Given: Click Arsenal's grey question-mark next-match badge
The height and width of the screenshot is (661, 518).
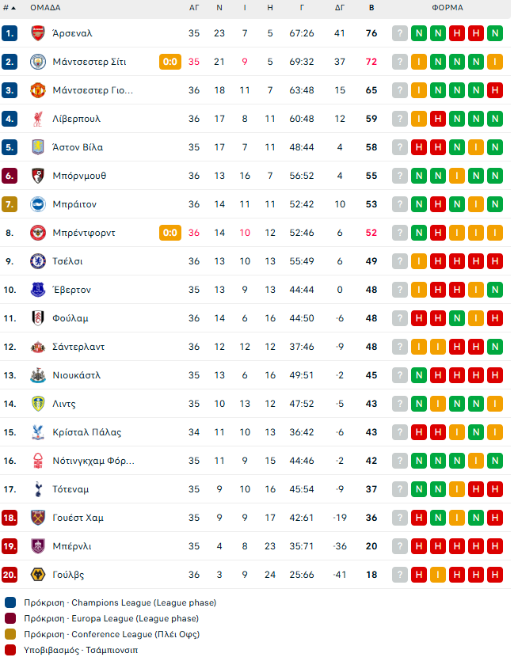Looking at the screenshot, I should [x=399, y=33].
